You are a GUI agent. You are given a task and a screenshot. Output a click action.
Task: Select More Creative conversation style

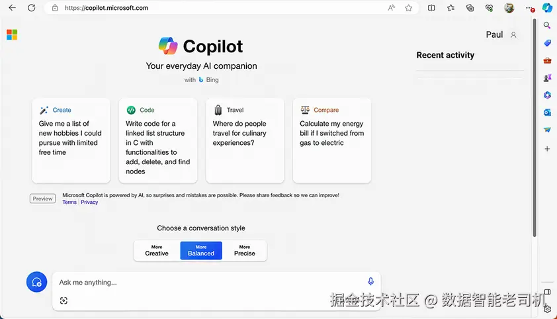pos(157,250)
